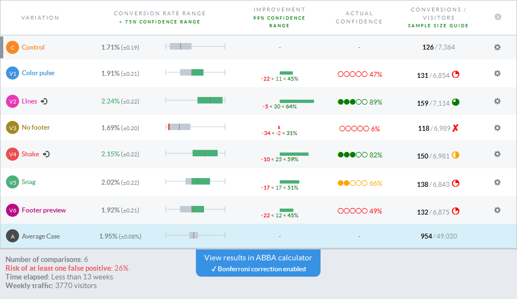Click the help question mark icon
This screenshot has height=299, width=517.
point(498,17)
